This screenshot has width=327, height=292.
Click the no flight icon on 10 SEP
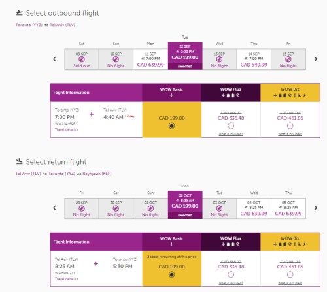pos(116,59)
